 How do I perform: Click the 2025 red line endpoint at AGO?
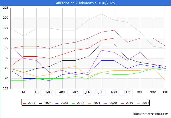click(114, 38)
